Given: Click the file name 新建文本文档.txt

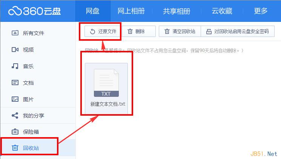Looking at the screenshot, I should pyautogui.click(x=108, y=104).
